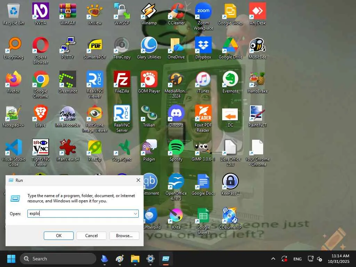Select the XnView desktop icon
The width and height of the screenshot is (356, 267).
tap(95, 14)
